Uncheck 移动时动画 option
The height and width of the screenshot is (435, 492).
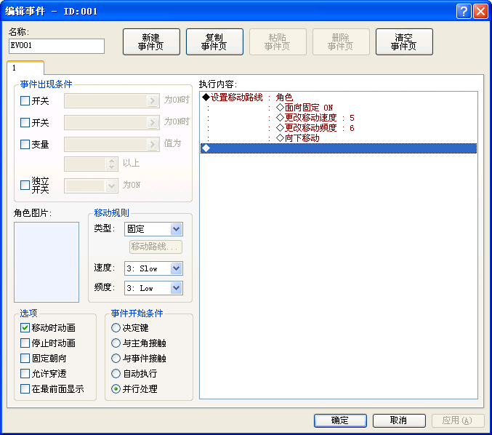(x=25, y=328)
